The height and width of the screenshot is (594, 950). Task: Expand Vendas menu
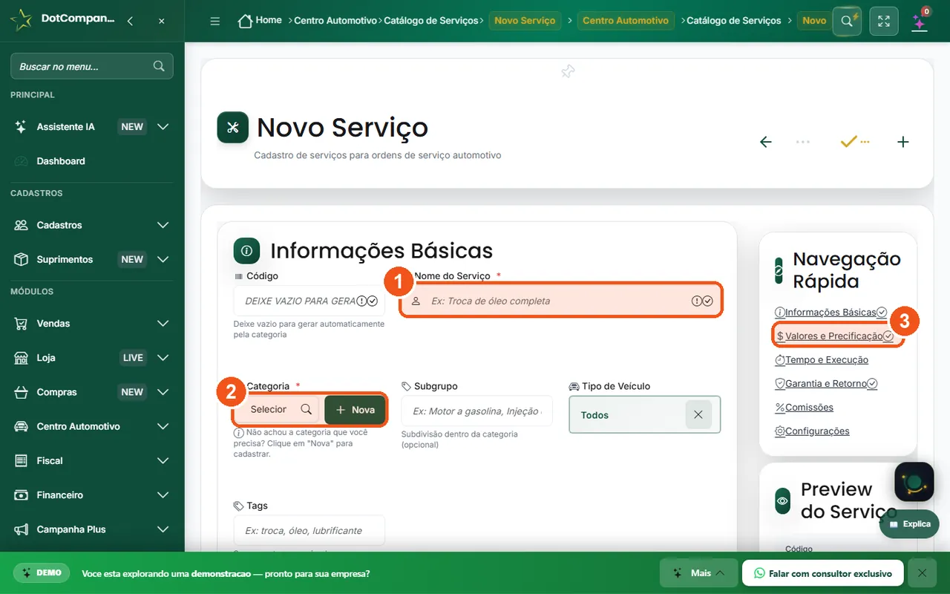[x=163, y=324]
